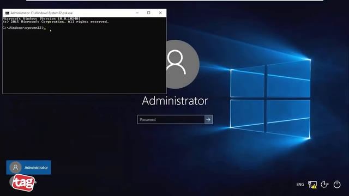Image resolution: width=349 pixels, height=196 pixels.
Task: Maximize the Command Prompt window
Action: (x=149, y=13)
